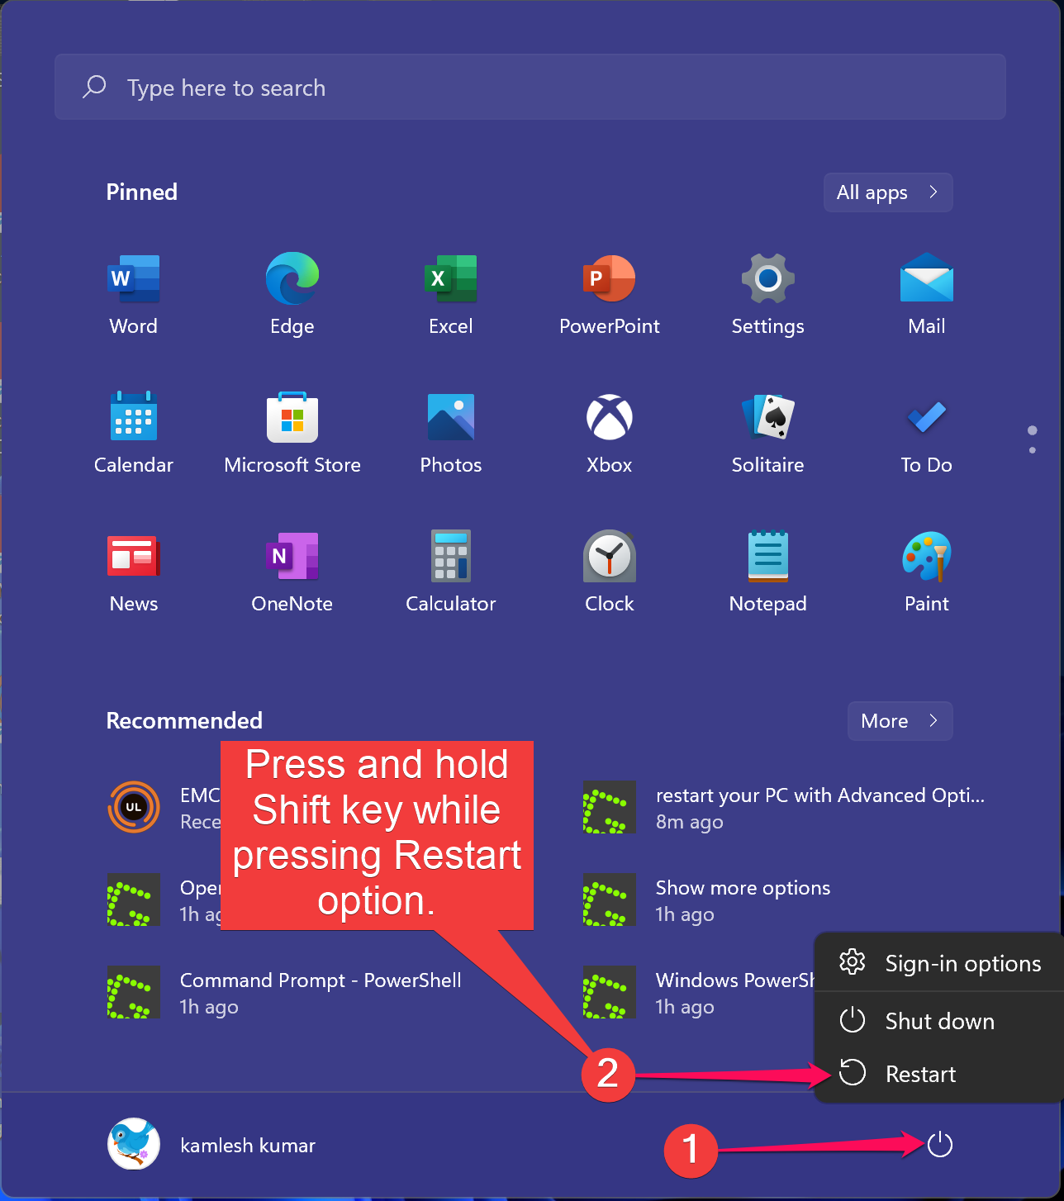This screenshot has height=1201, width=1064.
Task: Open kamlesh kumar account menu
Action: click(213, 1145)
